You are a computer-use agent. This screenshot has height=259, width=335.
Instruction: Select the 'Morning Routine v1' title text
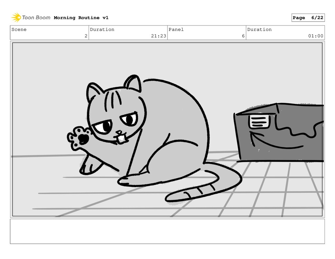tap(81, 18)
